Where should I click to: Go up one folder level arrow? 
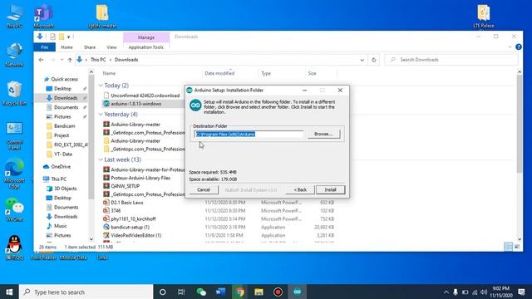pyautogui.click(x=70, y=60)
